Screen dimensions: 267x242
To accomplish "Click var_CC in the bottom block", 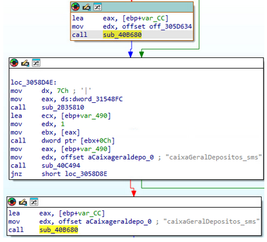I will [x=90, y=214].
